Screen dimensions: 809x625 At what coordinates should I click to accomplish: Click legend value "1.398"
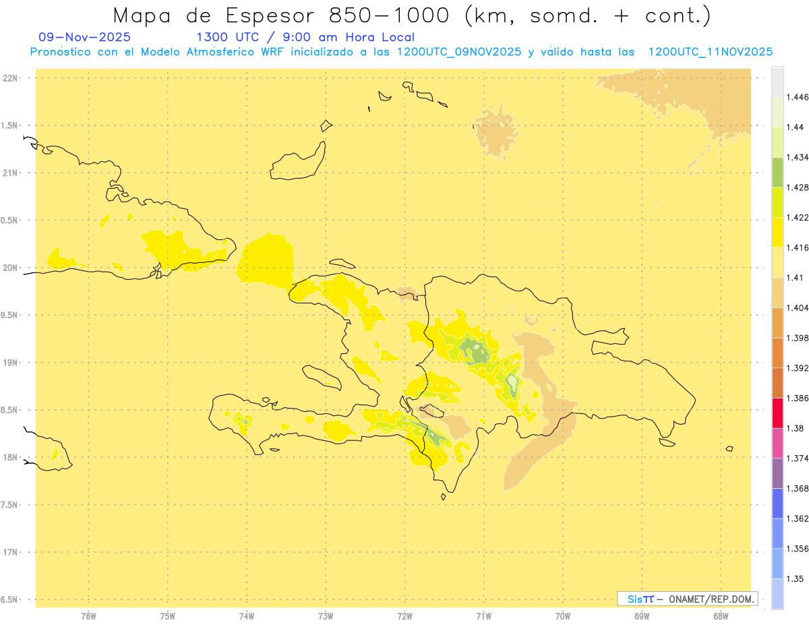[x=799, y=338]
